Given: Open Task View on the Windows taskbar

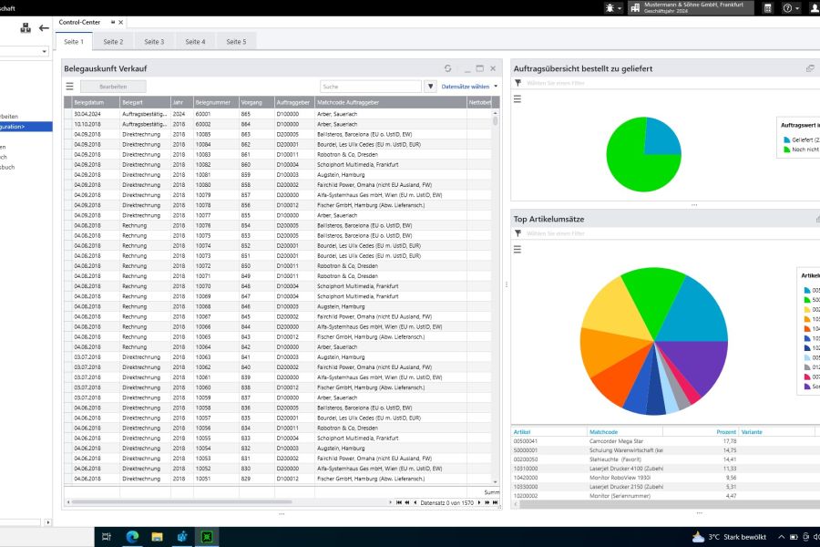Looking at the screenshot, I should coord(107,537).
